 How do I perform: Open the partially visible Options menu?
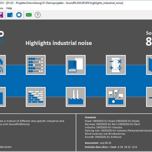[2, 8]
